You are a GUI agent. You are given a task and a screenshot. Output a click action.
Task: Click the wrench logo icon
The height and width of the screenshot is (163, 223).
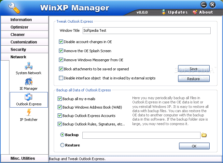coord(14,8)
